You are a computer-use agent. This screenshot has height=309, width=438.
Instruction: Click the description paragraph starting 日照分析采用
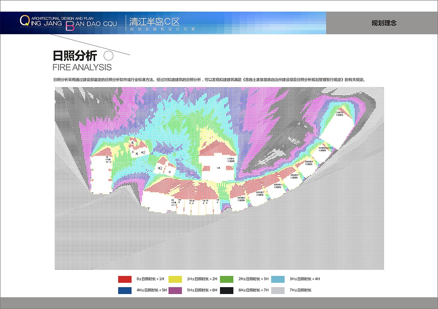pyautogui.click(x=209, y=80)
